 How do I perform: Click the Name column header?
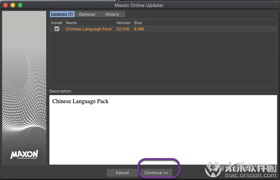click(x=90, y=23)
